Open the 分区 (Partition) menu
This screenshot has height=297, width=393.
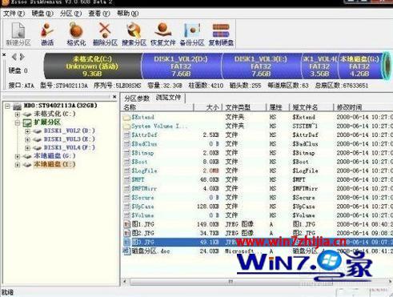(x=70, y=14)
